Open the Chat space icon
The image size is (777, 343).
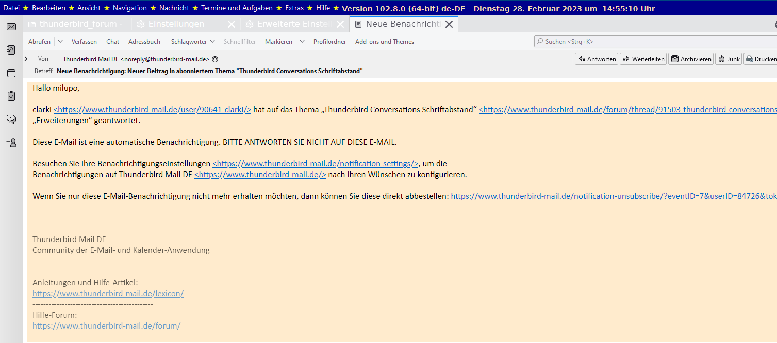click(11, 119)
